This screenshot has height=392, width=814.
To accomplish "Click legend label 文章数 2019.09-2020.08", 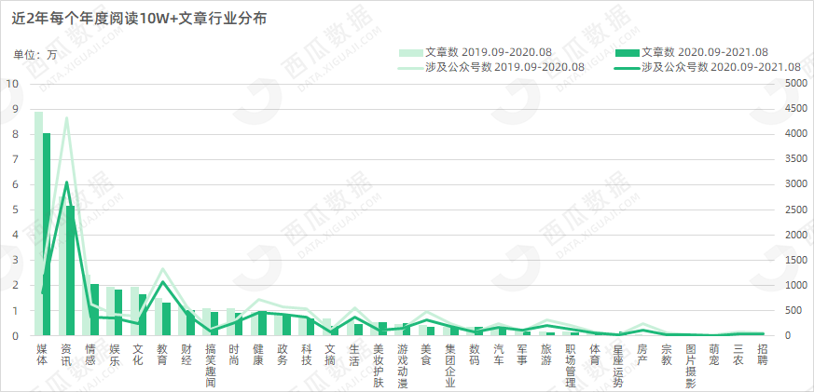I will point(489,52).
